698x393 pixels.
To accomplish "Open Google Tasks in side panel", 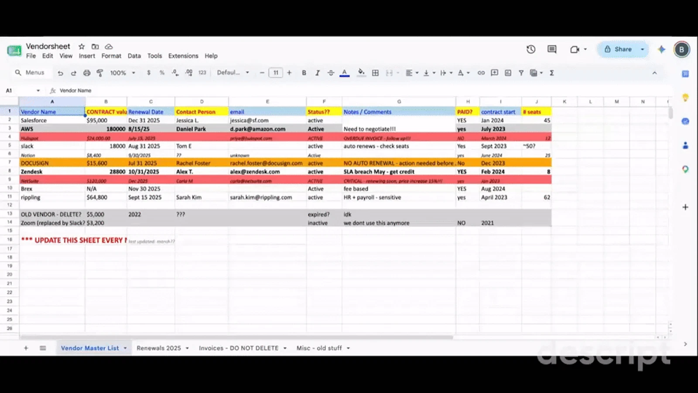I will tap(685, 121).
